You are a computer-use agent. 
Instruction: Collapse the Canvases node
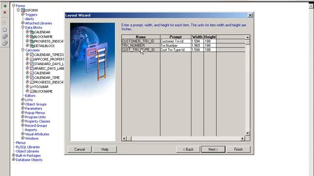[x=23, y=50]
